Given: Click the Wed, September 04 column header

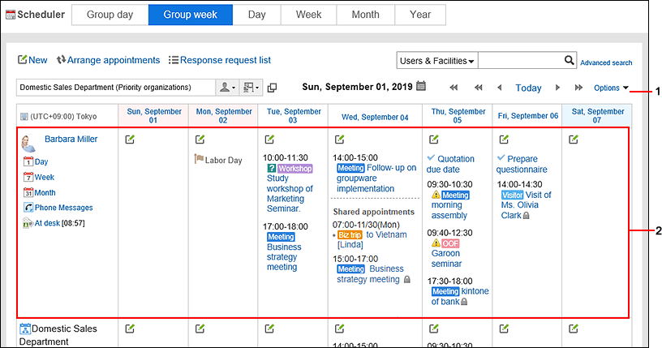Looking at the screenshot, I should [375, 117].
